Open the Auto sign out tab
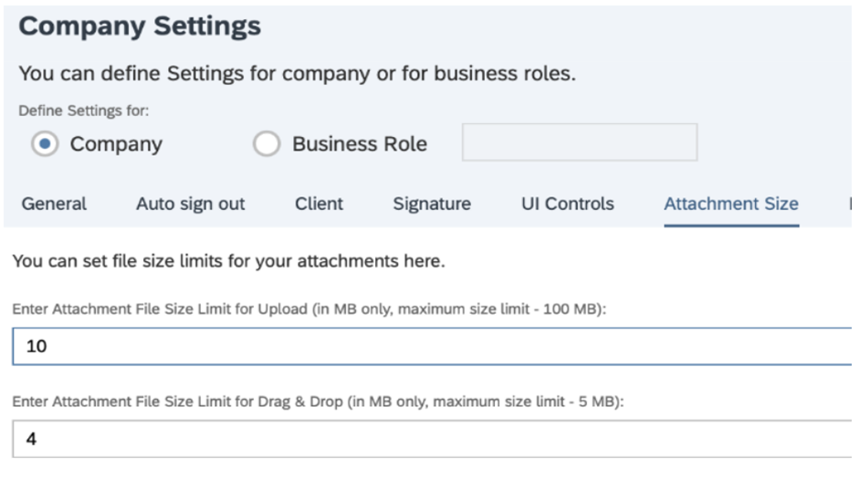The height and width of the screenshot is (480, 860). [x=190, y=203]
